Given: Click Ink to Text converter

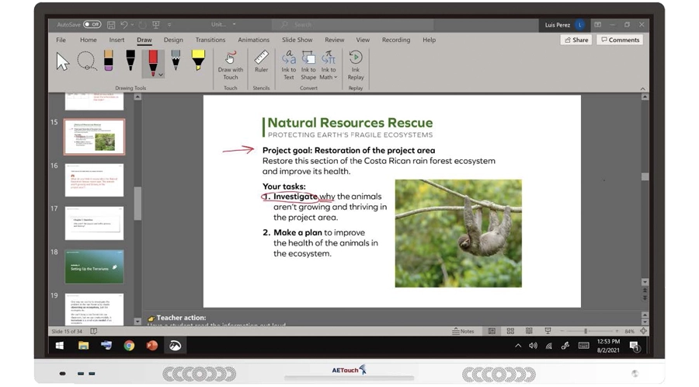Looking at the screenshot, I should 289,64.
